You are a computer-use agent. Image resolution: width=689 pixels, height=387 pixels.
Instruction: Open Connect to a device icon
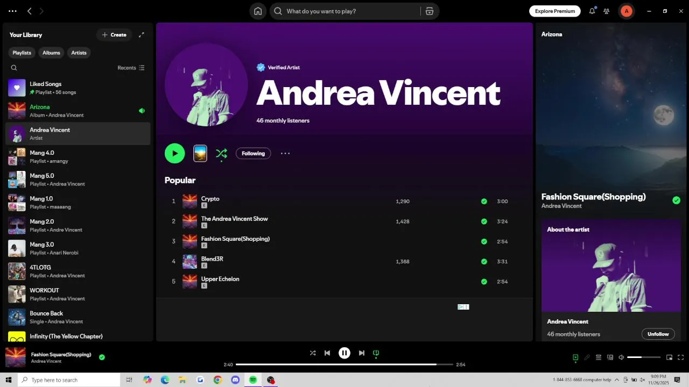point(610,357)
